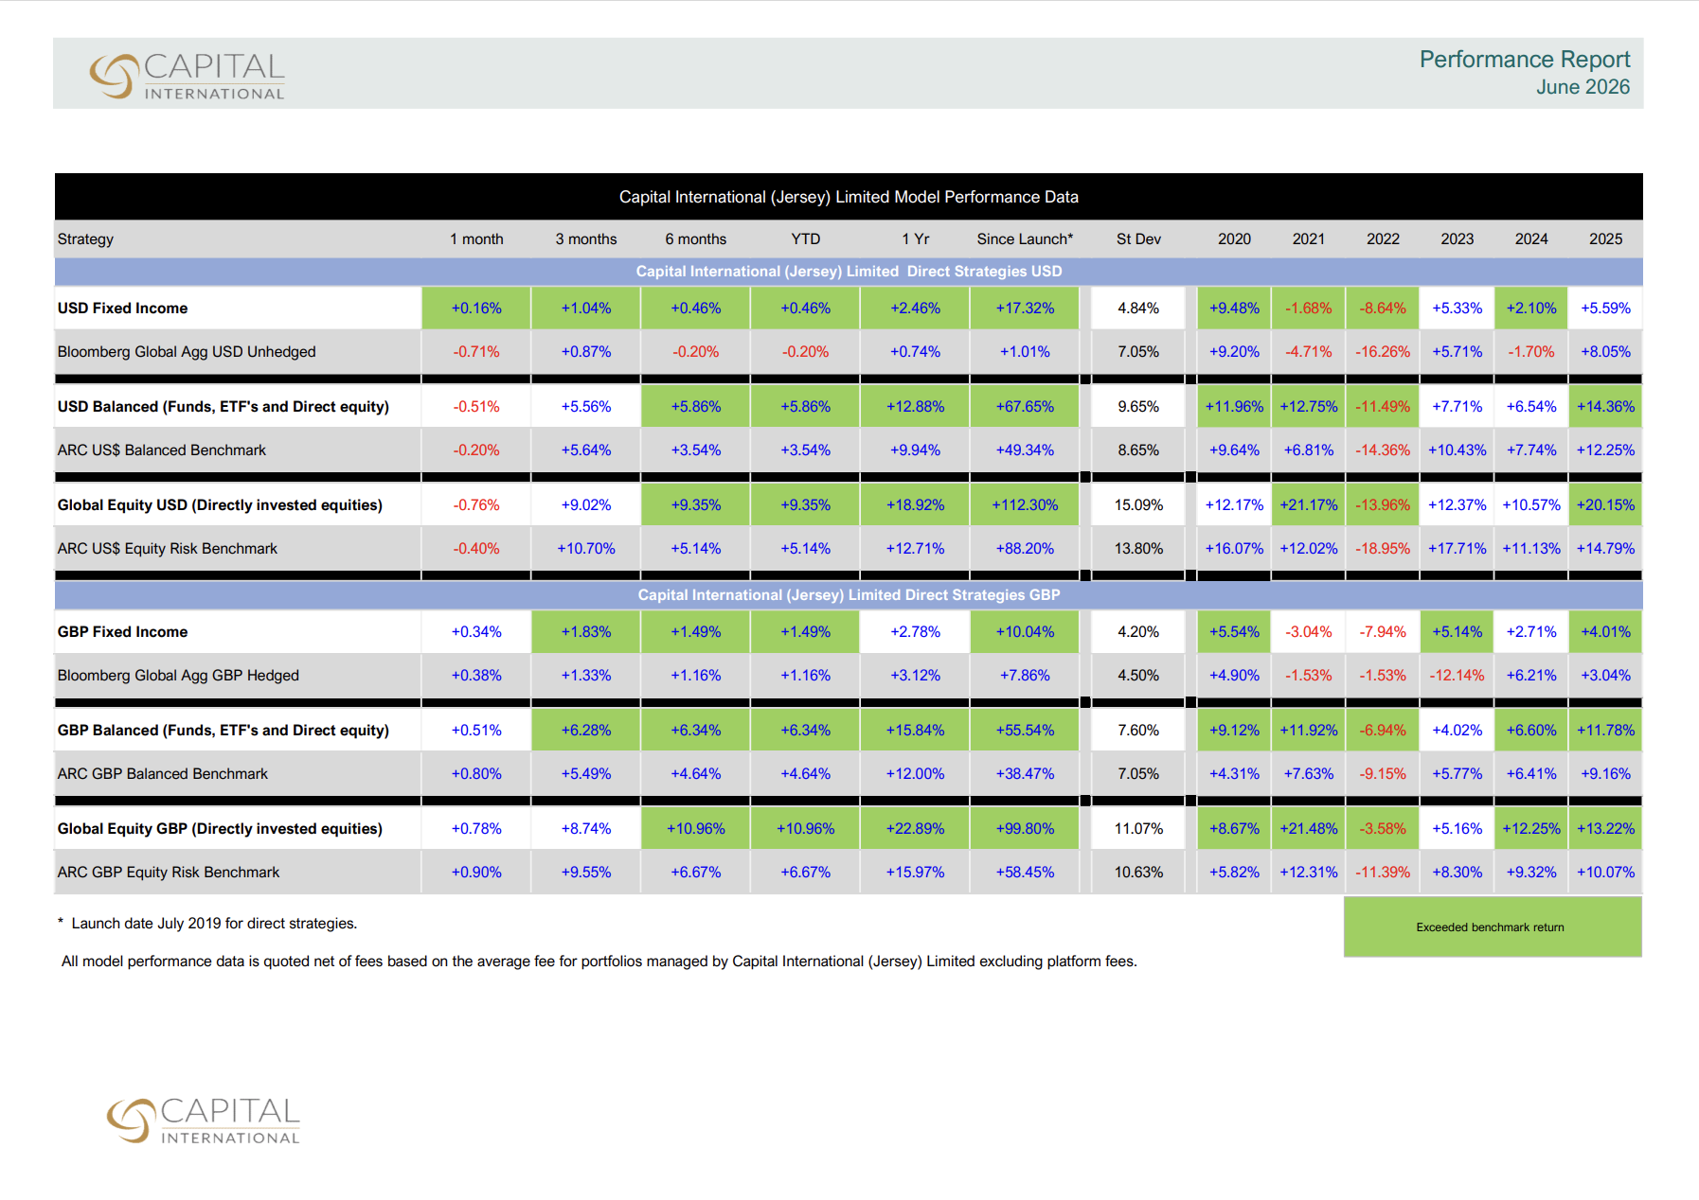This screenshot has height=1200, width=1699.
Task: Click the '1 month' column header
Action: pos(476,239)
